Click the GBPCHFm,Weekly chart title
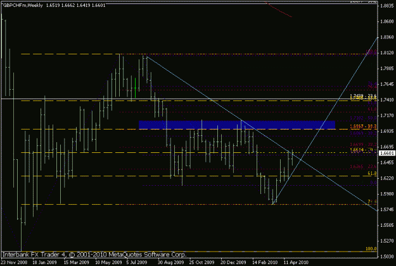 click(x=23, y=5)
